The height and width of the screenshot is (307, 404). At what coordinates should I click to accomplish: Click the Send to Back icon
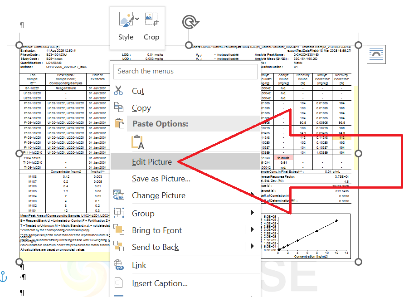point(119,247)
